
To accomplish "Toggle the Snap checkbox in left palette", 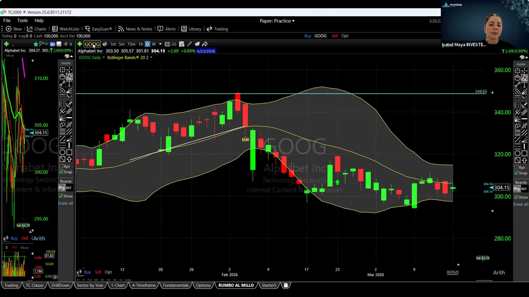I will pos(62,172).
